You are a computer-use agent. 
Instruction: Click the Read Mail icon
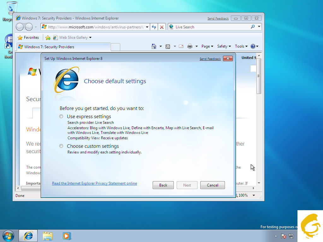(181, 46)
